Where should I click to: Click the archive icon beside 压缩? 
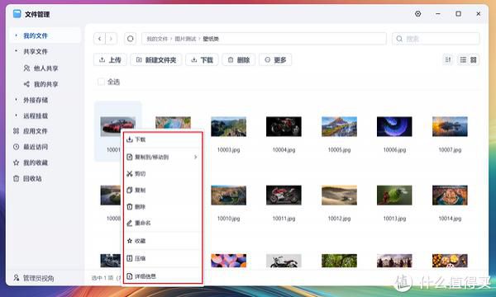[130, 258]
